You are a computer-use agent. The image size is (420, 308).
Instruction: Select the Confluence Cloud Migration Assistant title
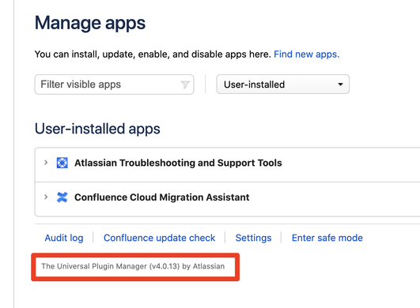[x=162, y=197]
